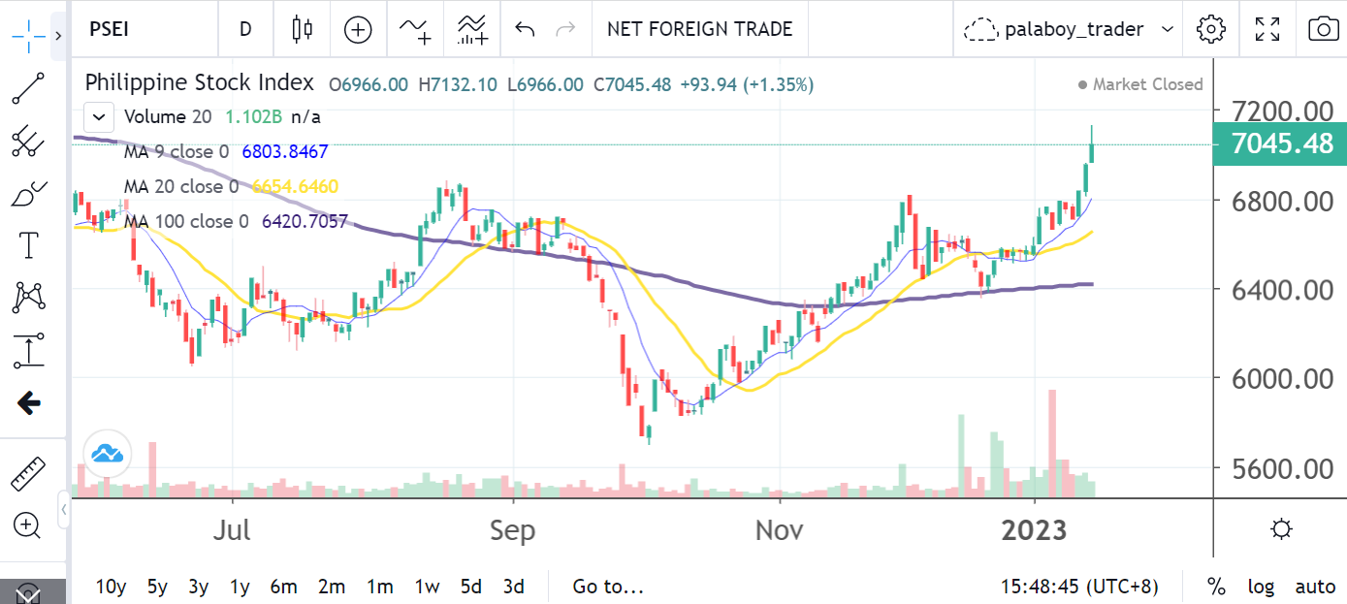Select the Text annotation tool
Screen dimensions: 1347x604
(27, 245)
